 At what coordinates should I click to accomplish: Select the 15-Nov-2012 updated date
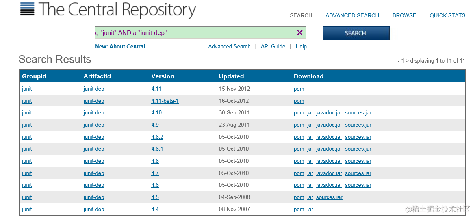pos(234,89)
